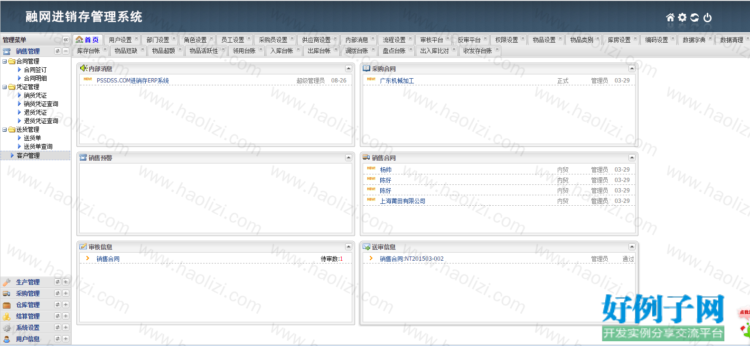The height and width of the screenshot is (346, 750).
Task: Refresh the 生产管理 section
Action: (57, 282)
